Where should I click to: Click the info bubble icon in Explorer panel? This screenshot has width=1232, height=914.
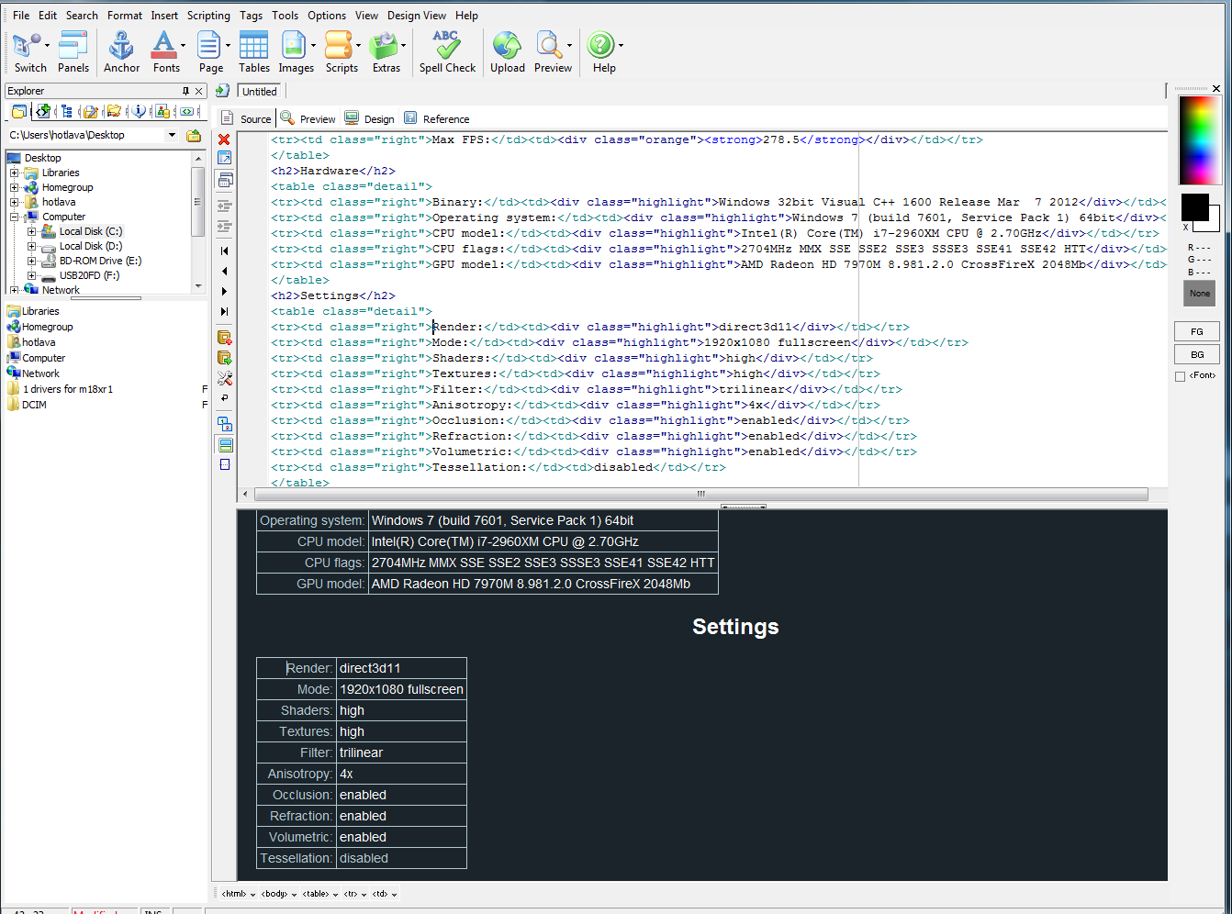[x=139, y=111]
